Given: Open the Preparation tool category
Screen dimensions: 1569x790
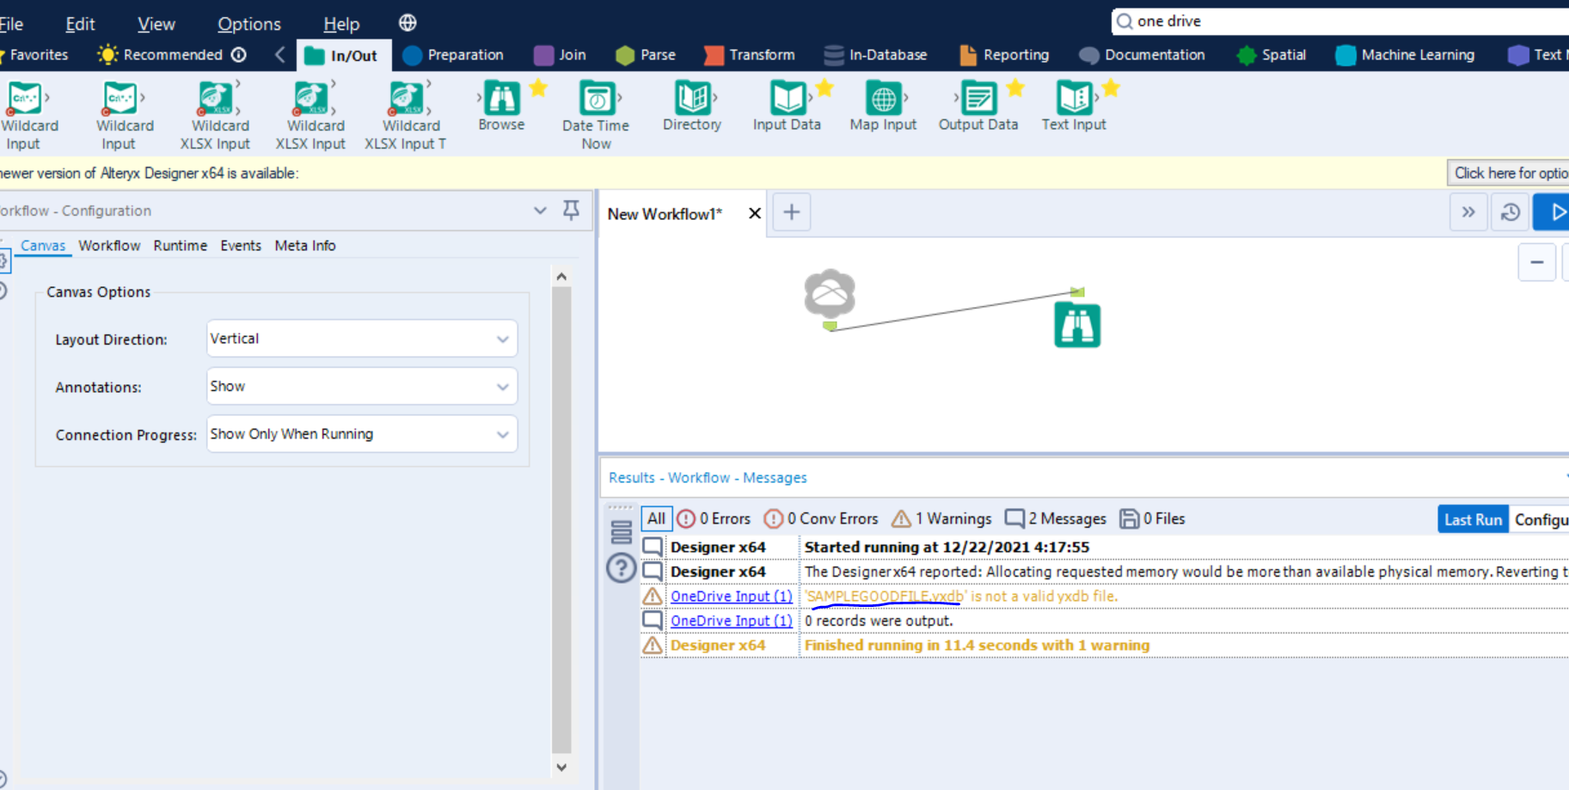Looking at the screenshot, I should pyautogui.click(x=453, y=55).
